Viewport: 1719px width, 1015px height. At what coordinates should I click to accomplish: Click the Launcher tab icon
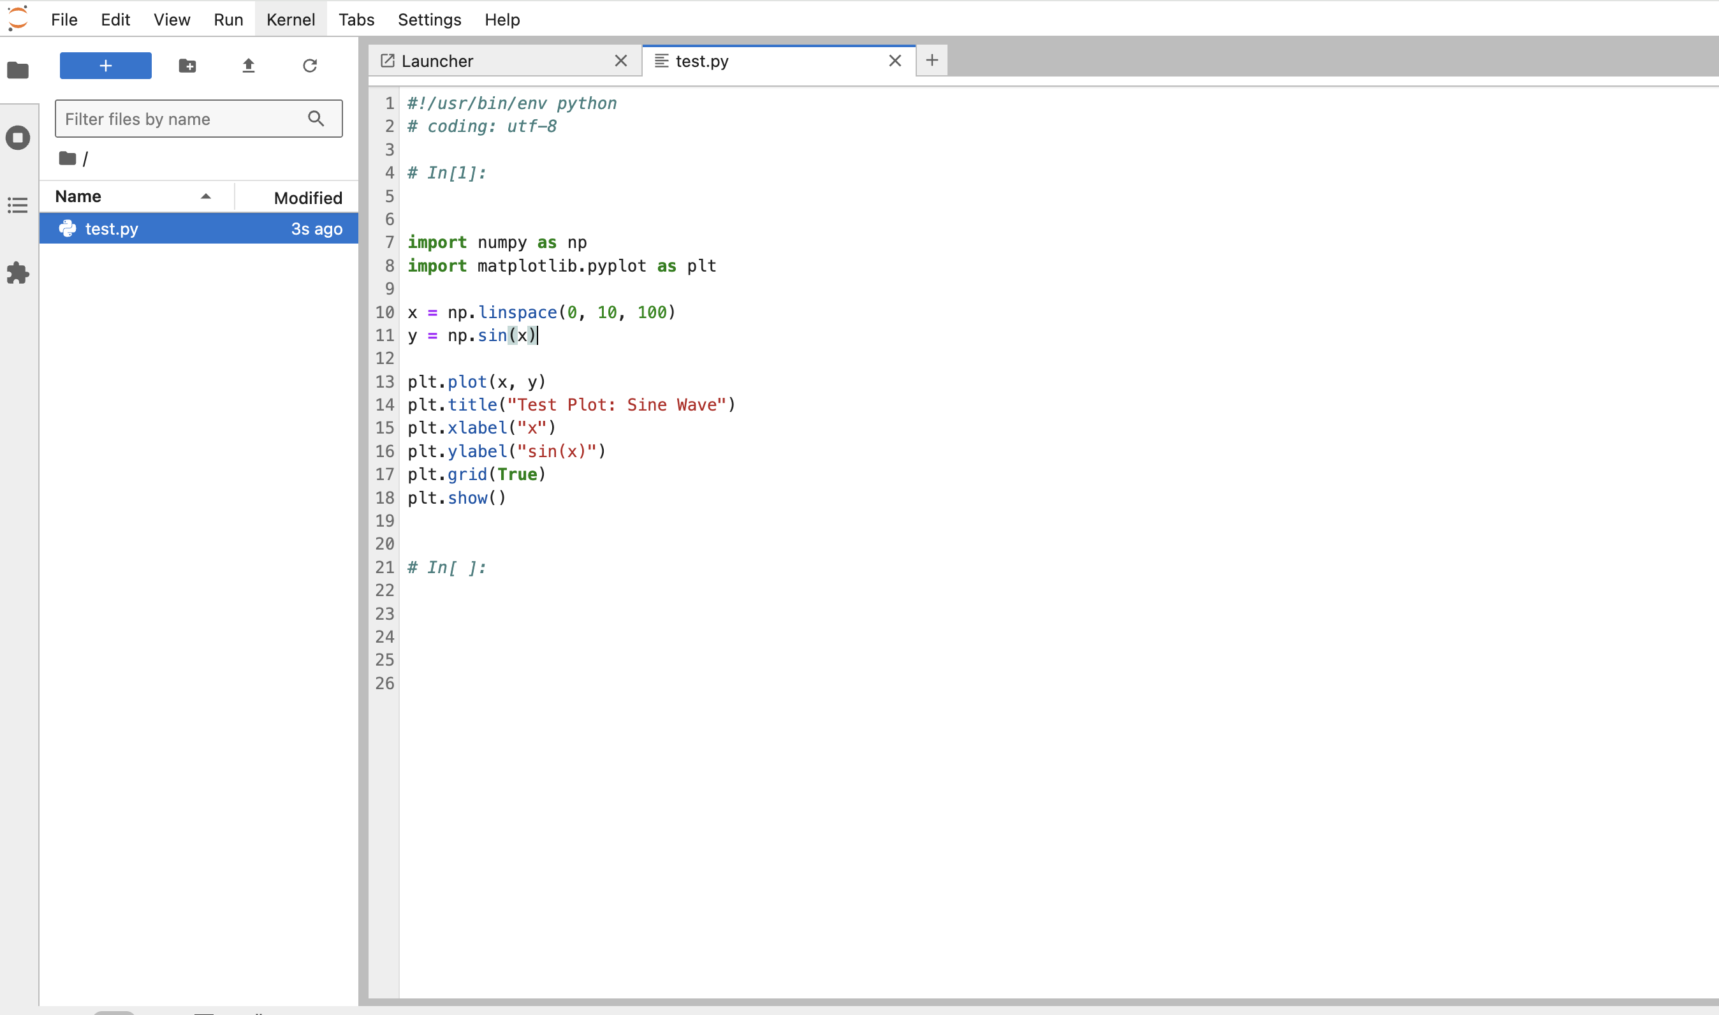click(387, 61)
